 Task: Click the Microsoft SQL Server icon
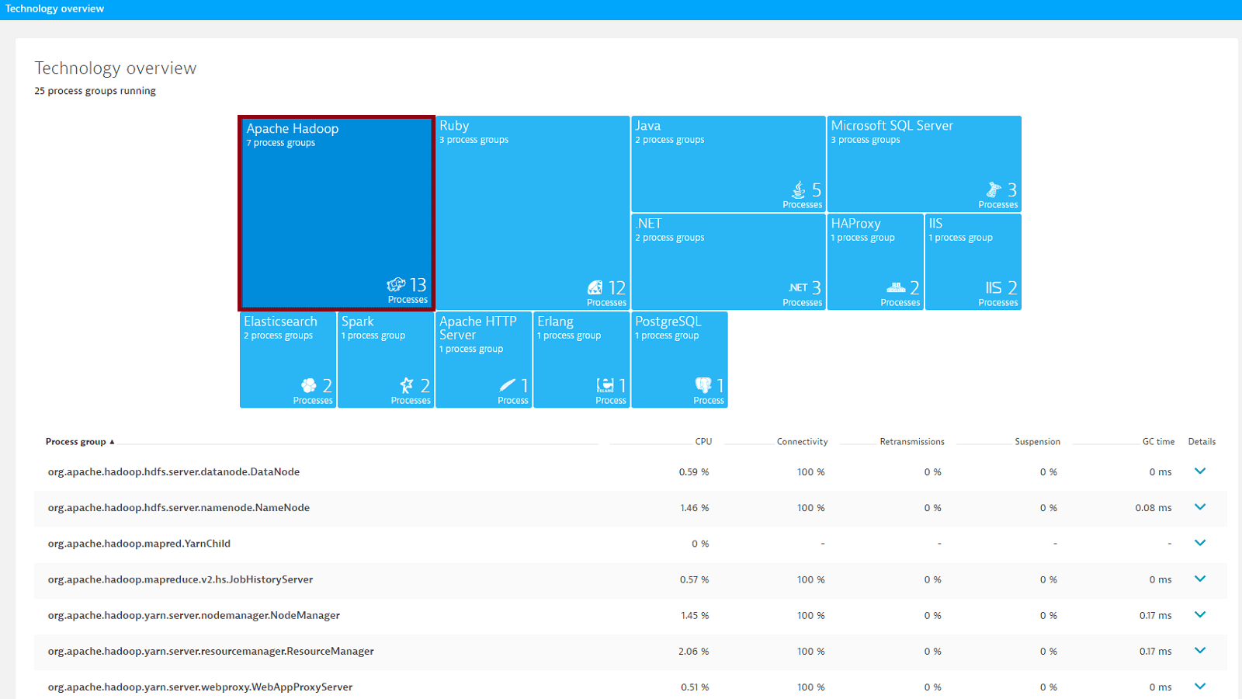pos(994,190)
